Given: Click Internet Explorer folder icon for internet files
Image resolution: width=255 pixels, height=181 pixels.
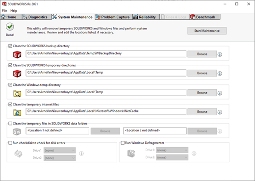Looking at the screenshot, I should pyautogui.click(x=17, y=112).
